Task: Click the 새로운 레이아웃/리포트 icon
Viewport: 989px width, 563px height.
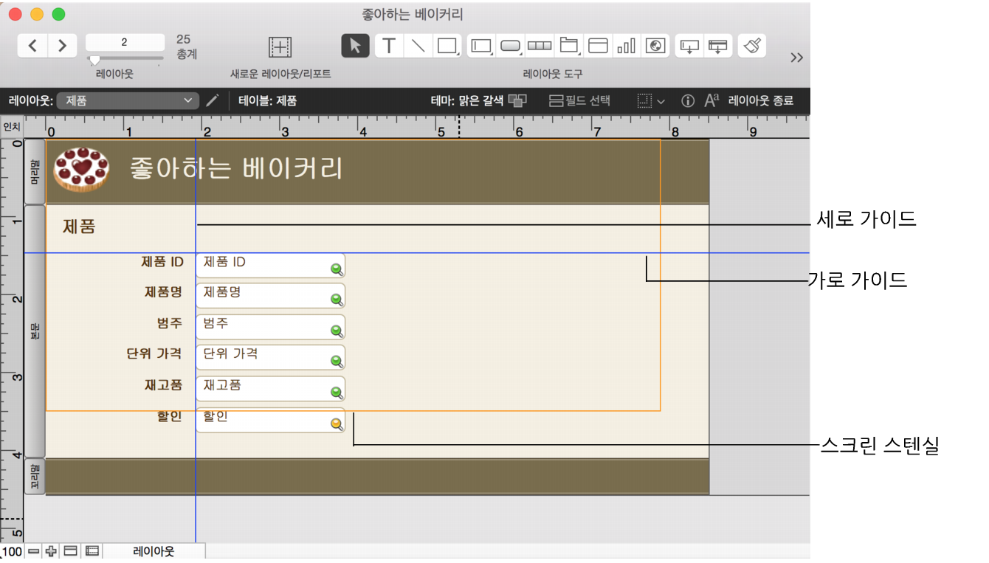Action: coord(280,47)
